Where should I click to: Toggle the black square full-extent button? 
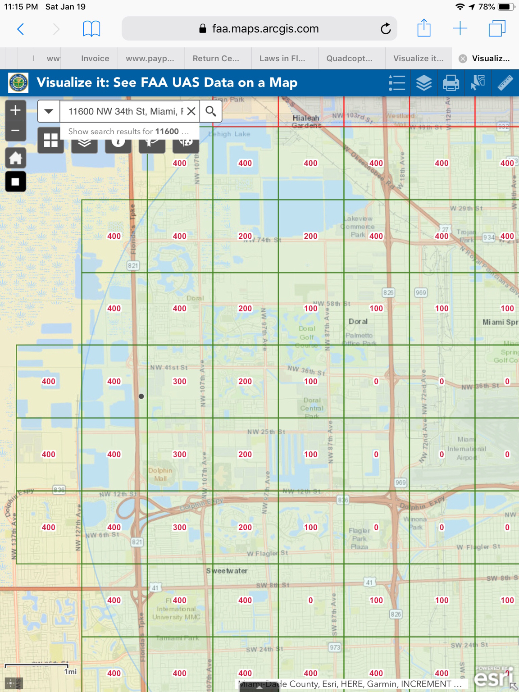15,182
